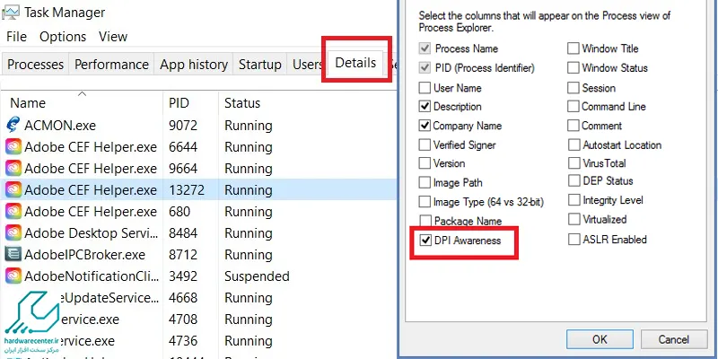Tick the Virtualized checkbox
This screenshot has height=359, width=718.
[574, 219]
